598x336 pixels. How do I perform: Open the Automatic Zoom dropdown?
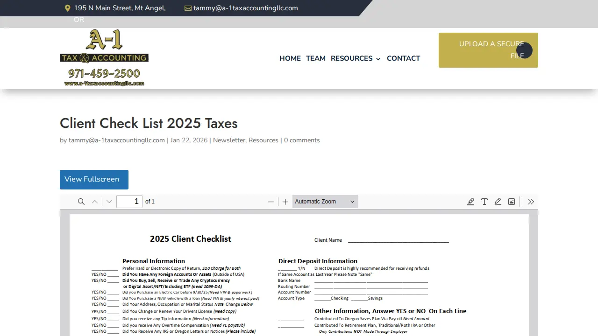pyautogui.click(x=325, y=202)
